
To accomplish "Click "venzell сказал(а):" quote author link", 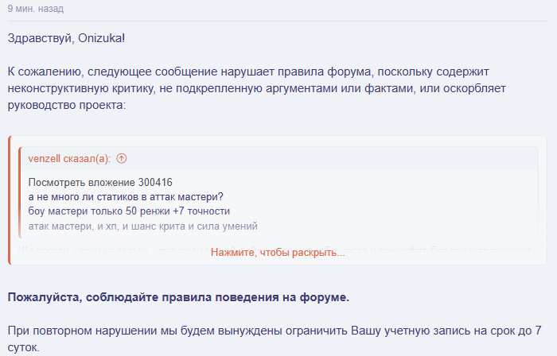I will coord(69,158).
